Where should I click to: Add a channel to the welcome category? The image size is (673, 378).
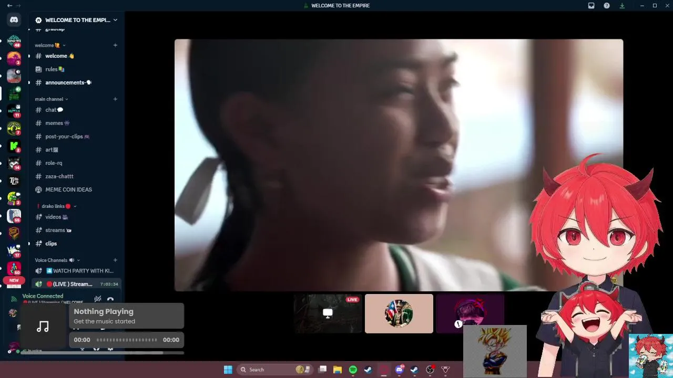115,45
